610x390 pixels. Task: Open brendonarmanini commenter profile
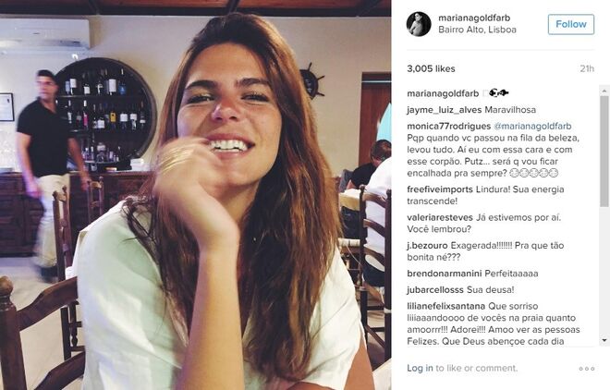[445, 274]
